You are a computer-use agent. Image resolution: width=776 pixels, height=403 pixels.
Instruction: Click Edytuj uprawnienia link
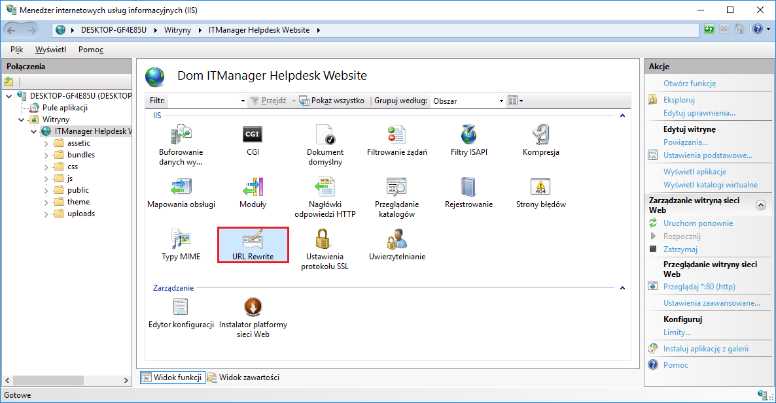699,113
